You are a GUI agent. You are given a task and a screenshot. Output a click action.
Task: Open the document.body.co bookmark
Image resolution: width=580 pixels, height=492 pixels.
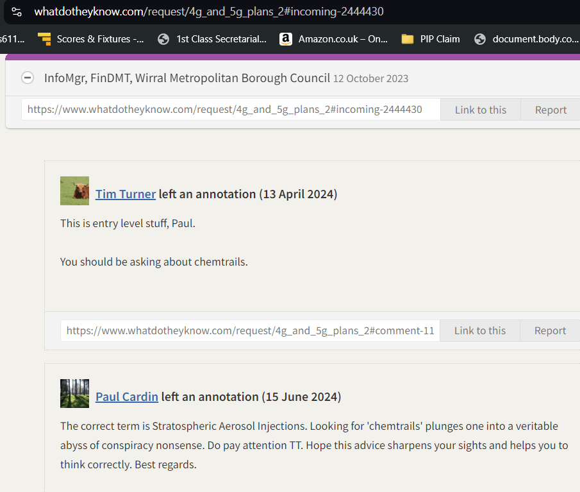[526, 39]
